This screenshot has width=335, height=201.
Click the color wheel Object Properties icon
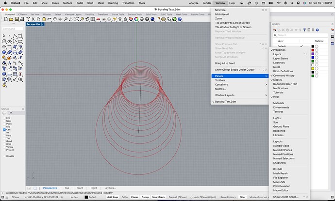pos(136,19)
